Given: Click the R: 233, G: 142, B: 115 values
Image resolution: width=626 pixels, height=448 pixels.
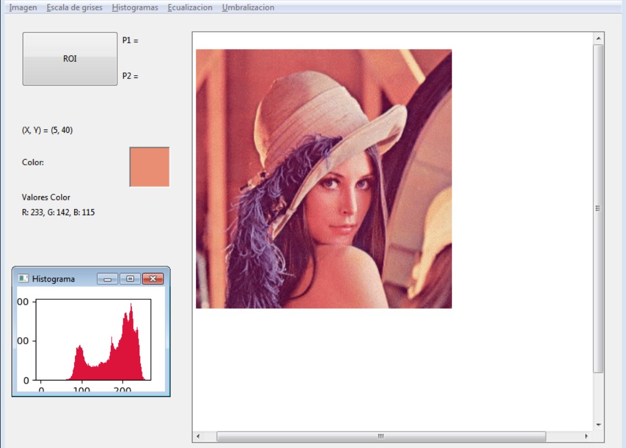Looking at the screenshot, I should pyautogui.click(x=58, y=212).
